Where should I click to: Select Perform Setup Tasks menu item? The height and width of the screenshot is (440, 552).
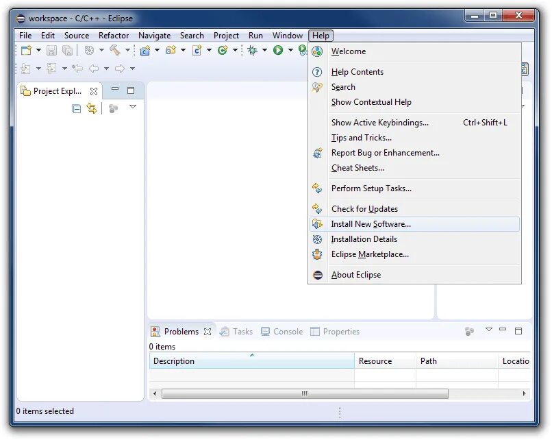point(414,188)
